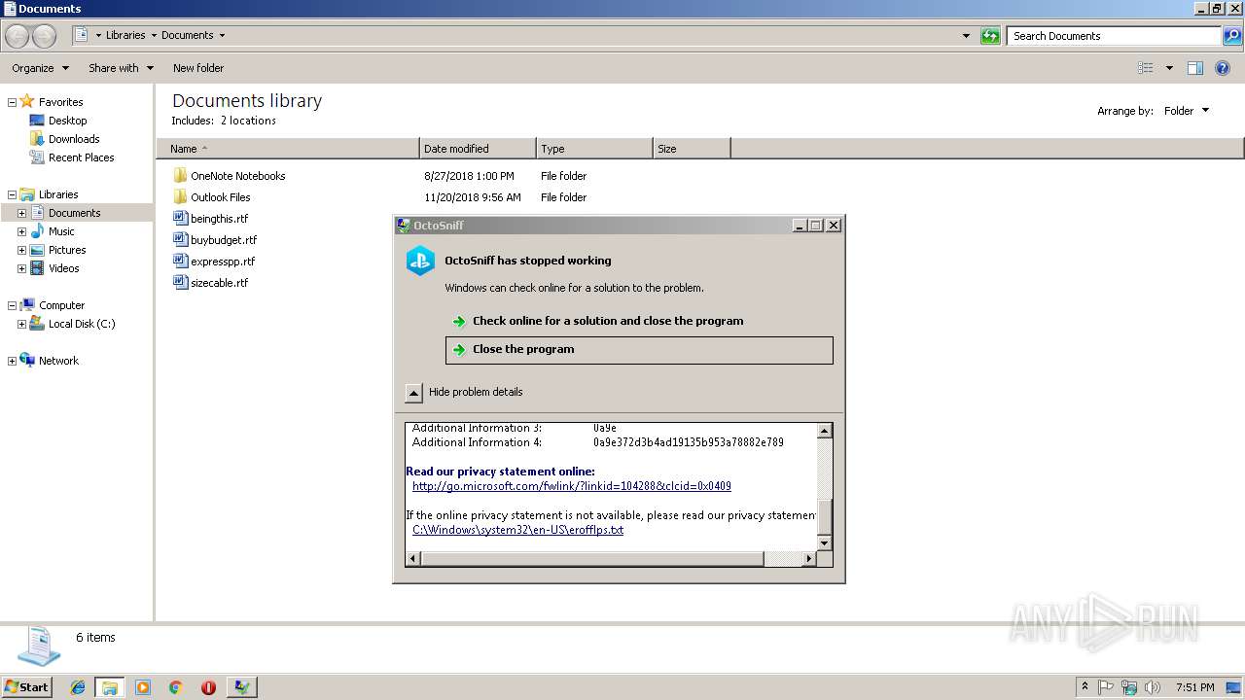Collapse the Libraries tree group
This screenshot has width=1245, height=700.
(12, 194)
